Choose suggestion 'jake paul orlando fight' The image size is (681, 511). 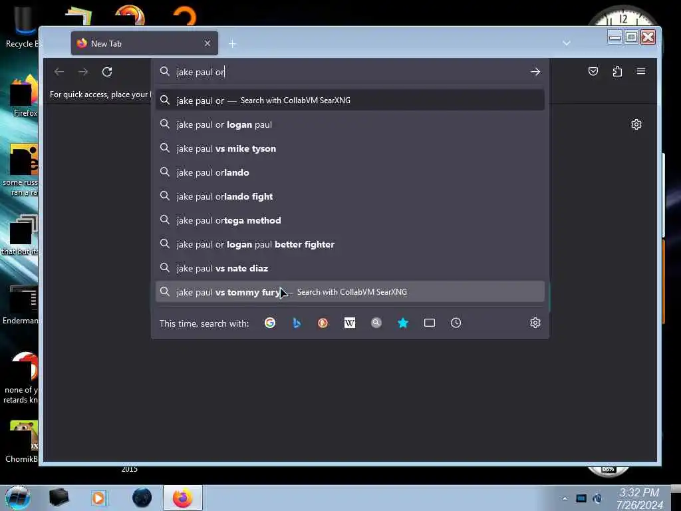(x=350, y=196)
